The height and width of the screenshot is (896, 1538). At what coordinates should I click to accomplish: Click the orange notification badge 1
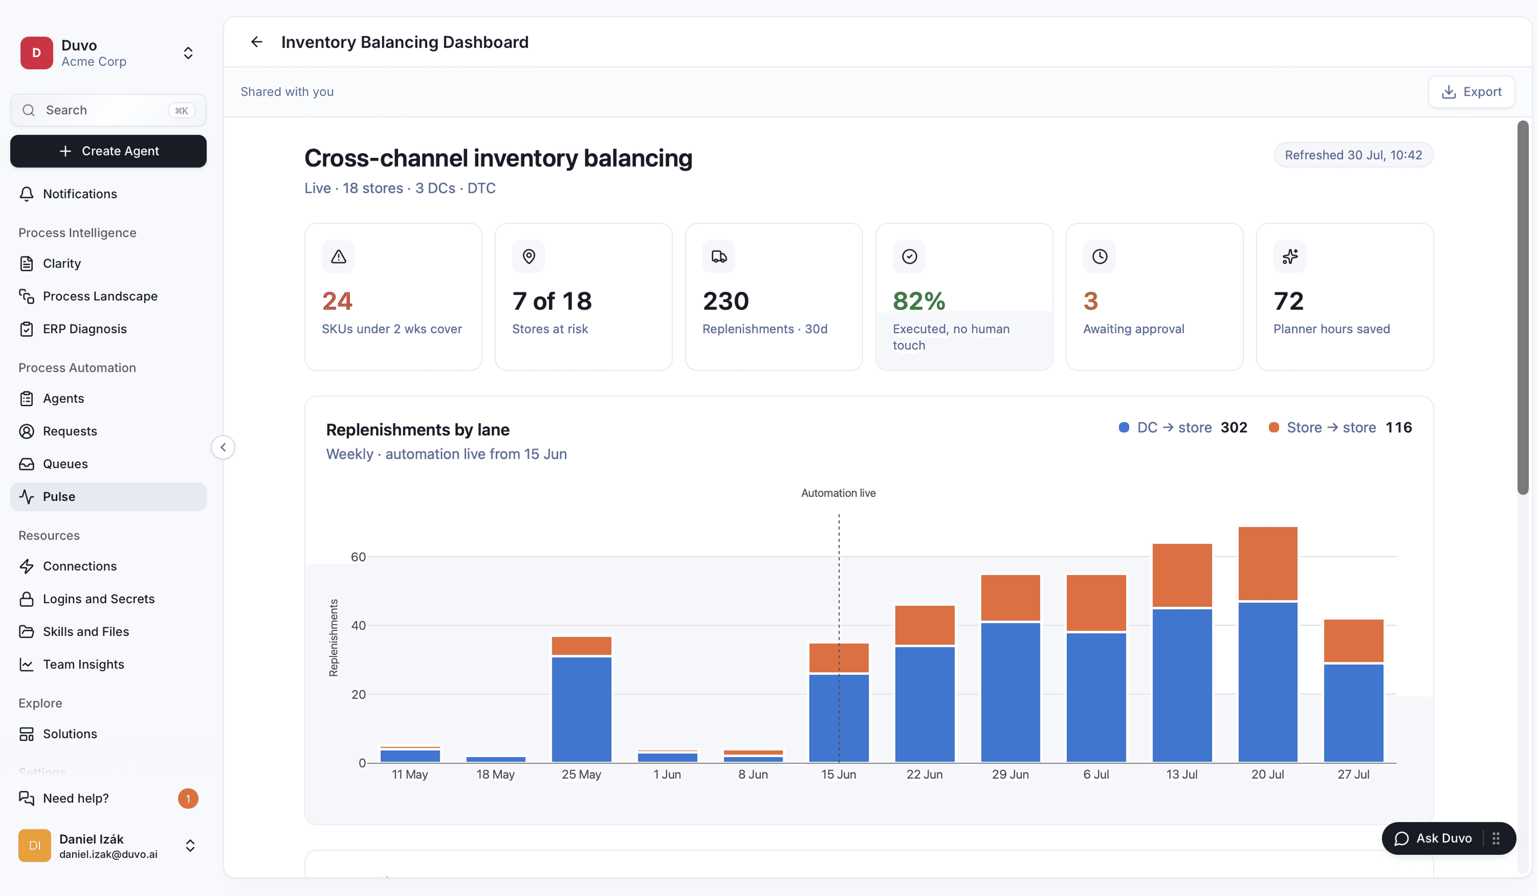coord(188,799)
